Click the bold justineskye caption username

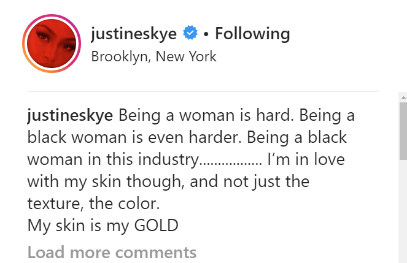point(70,115)
